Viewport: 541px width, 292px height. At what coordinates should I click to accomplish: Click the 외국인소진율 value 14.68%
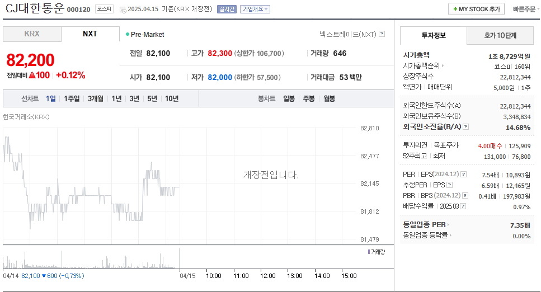tap(518, 128)
